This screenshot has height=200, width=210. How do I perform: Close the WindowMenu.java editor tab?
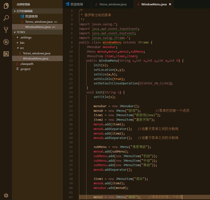coord(170,4)
